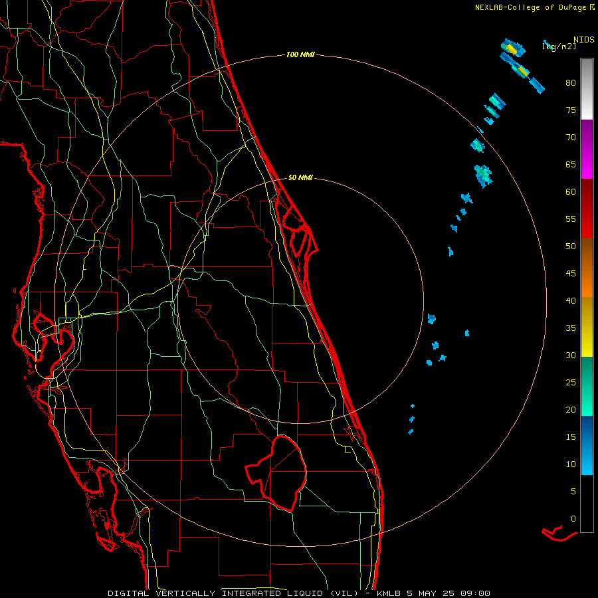Click the 35 value on the scale

pos(571,328)
